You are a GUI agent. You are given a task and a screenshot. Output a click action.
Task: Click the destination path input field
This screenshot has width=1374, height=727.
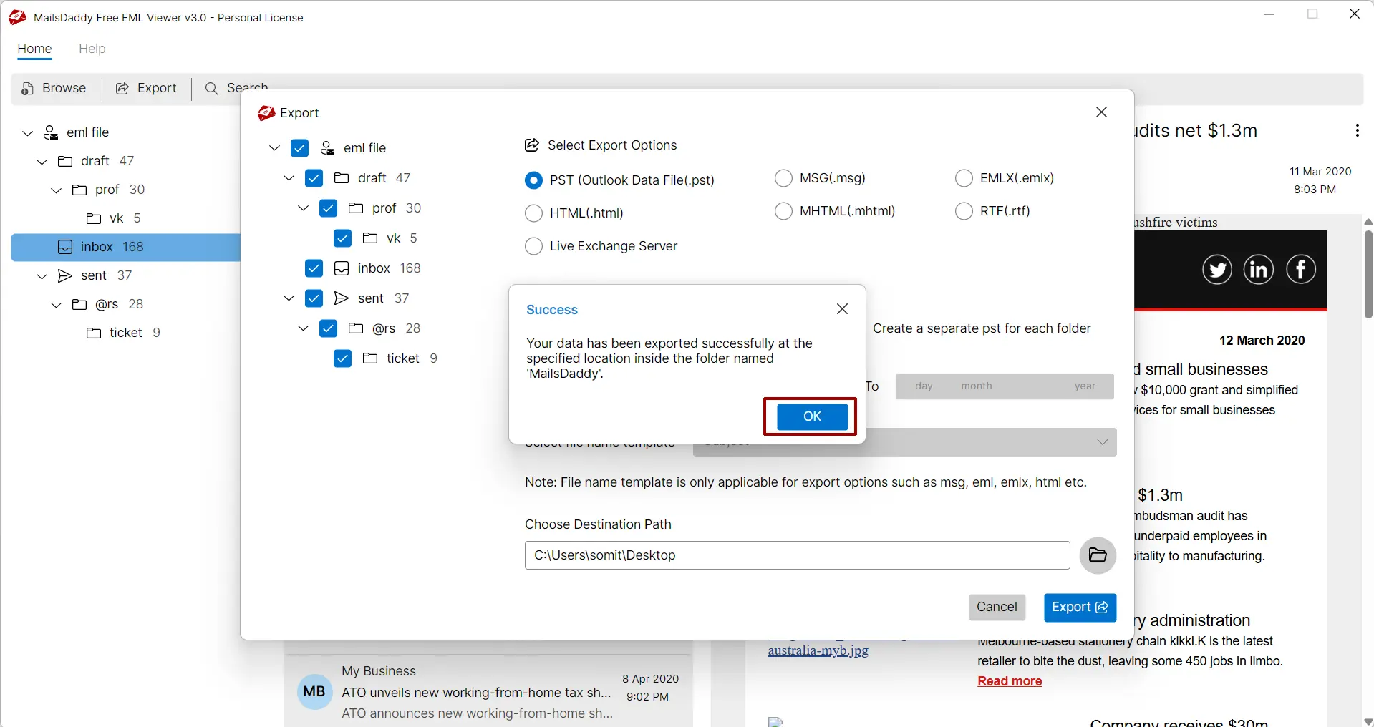pos(796,555)
